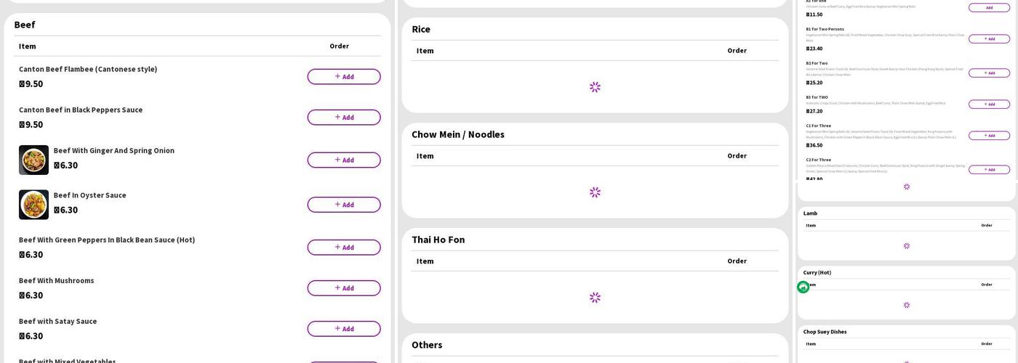Add B2 For Two set meal
The image size is (1018, 363).
tap(988, 73)
